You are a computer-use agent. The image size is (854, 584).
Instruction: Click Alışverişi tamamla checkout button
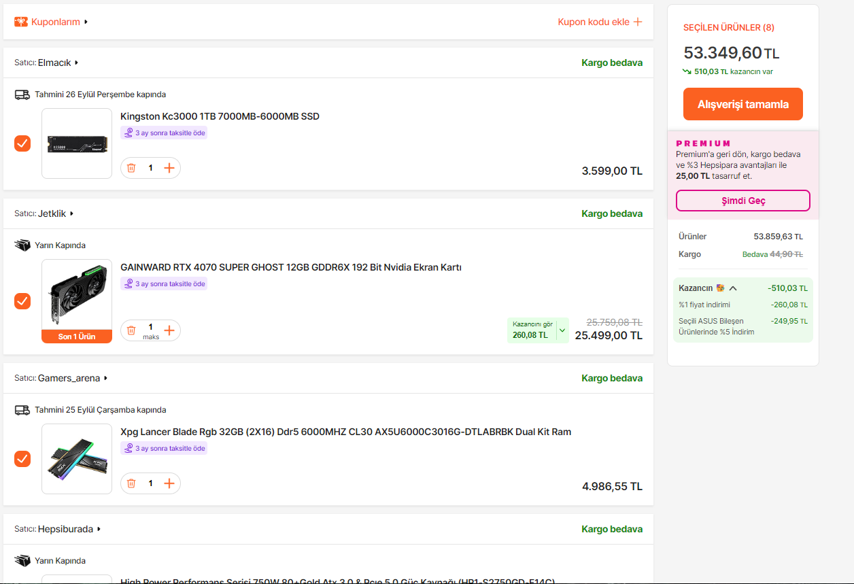pyautogui.click(x=743, y=104)
